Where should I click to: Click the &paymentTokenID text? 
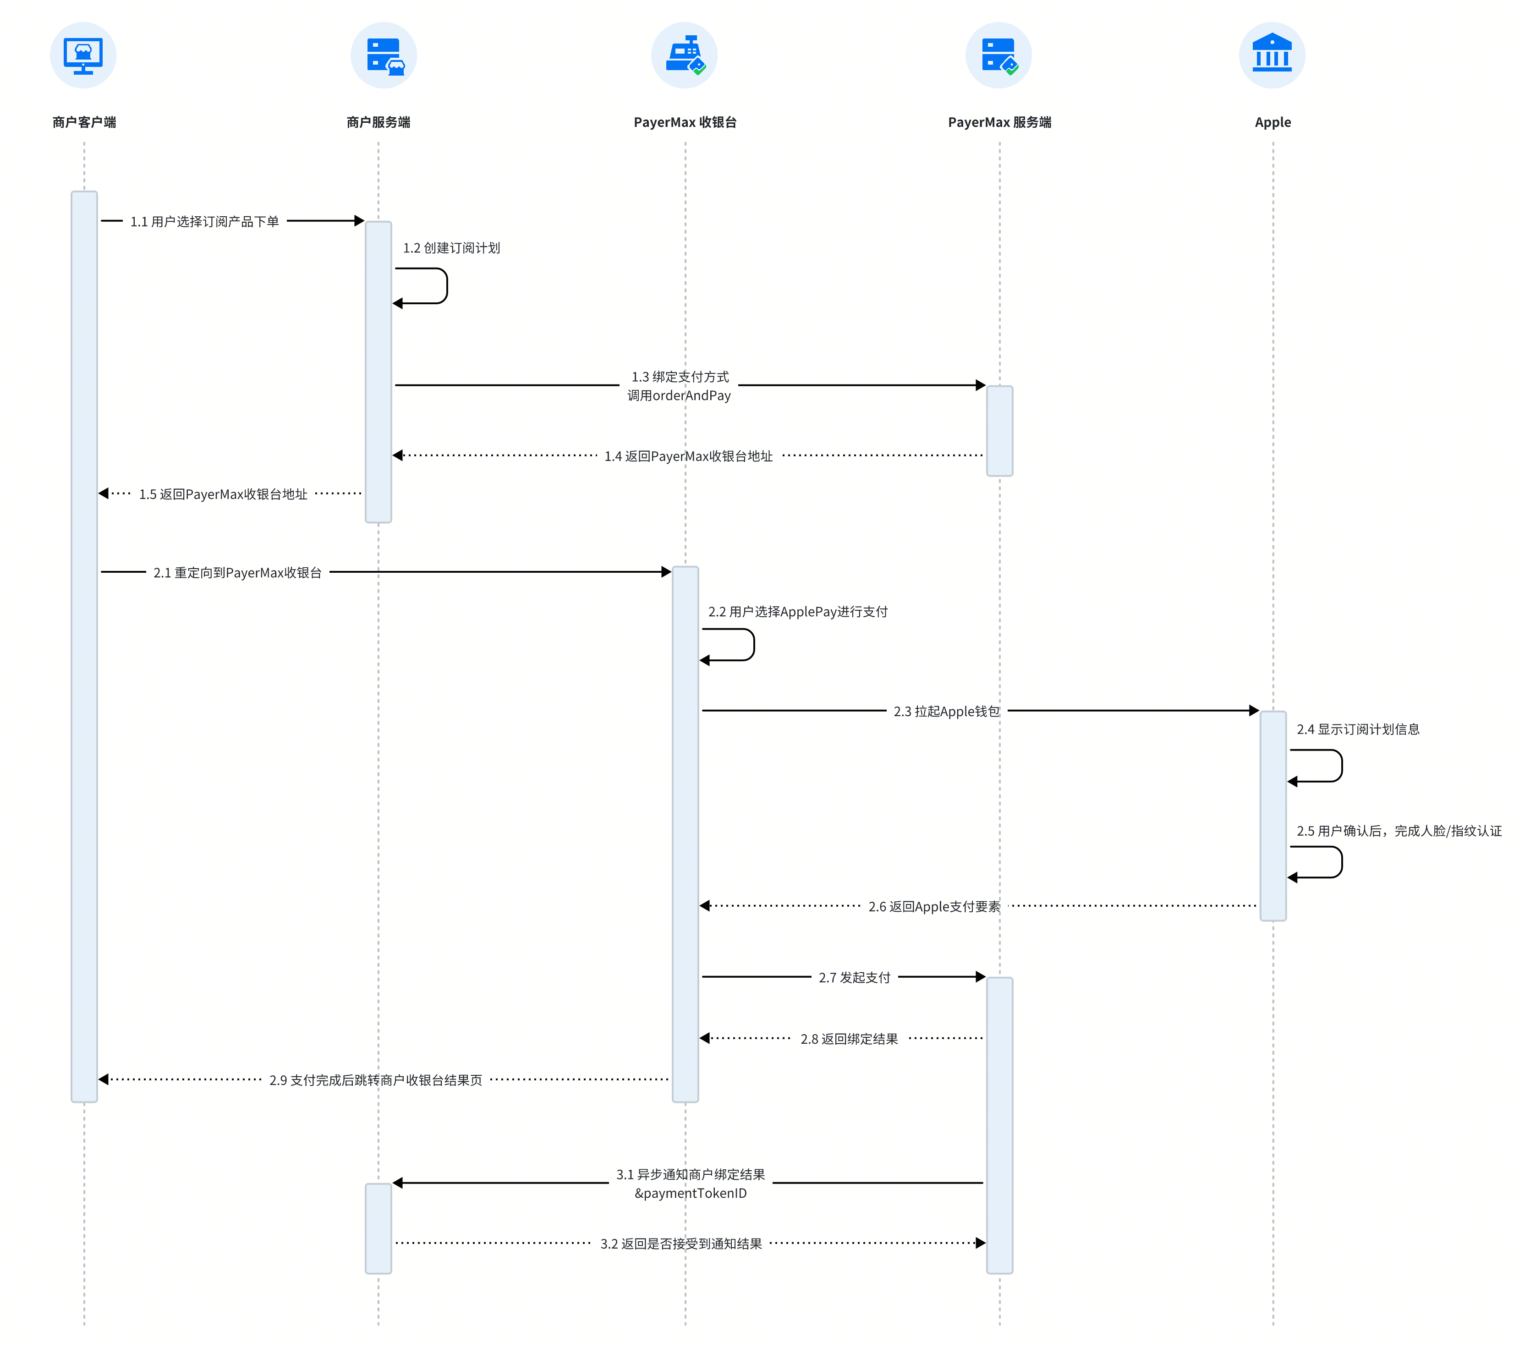coord(690,1193)
